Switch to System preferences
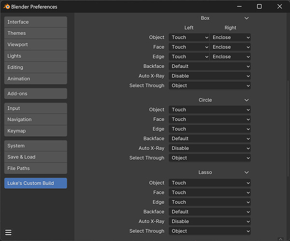 36,146
